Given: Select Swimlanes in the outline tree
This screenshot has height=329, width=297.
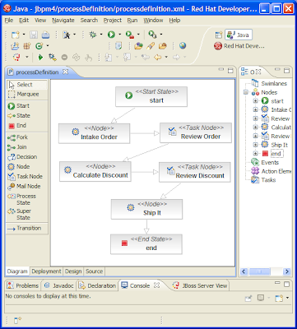Looking at the screenshot, I should [x=269, y=84].
